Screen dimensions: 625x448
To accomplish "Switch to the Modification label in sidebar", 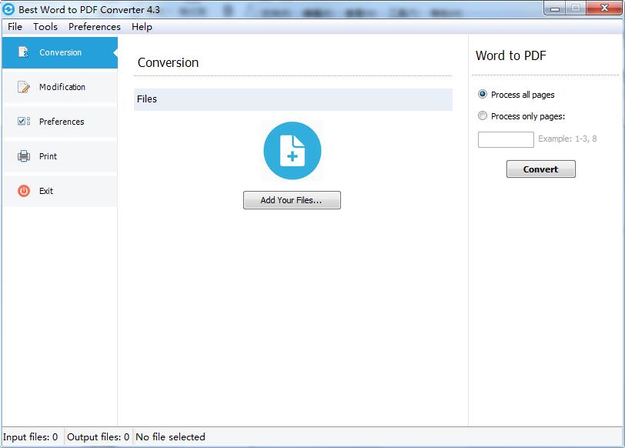I will (62, 87).
